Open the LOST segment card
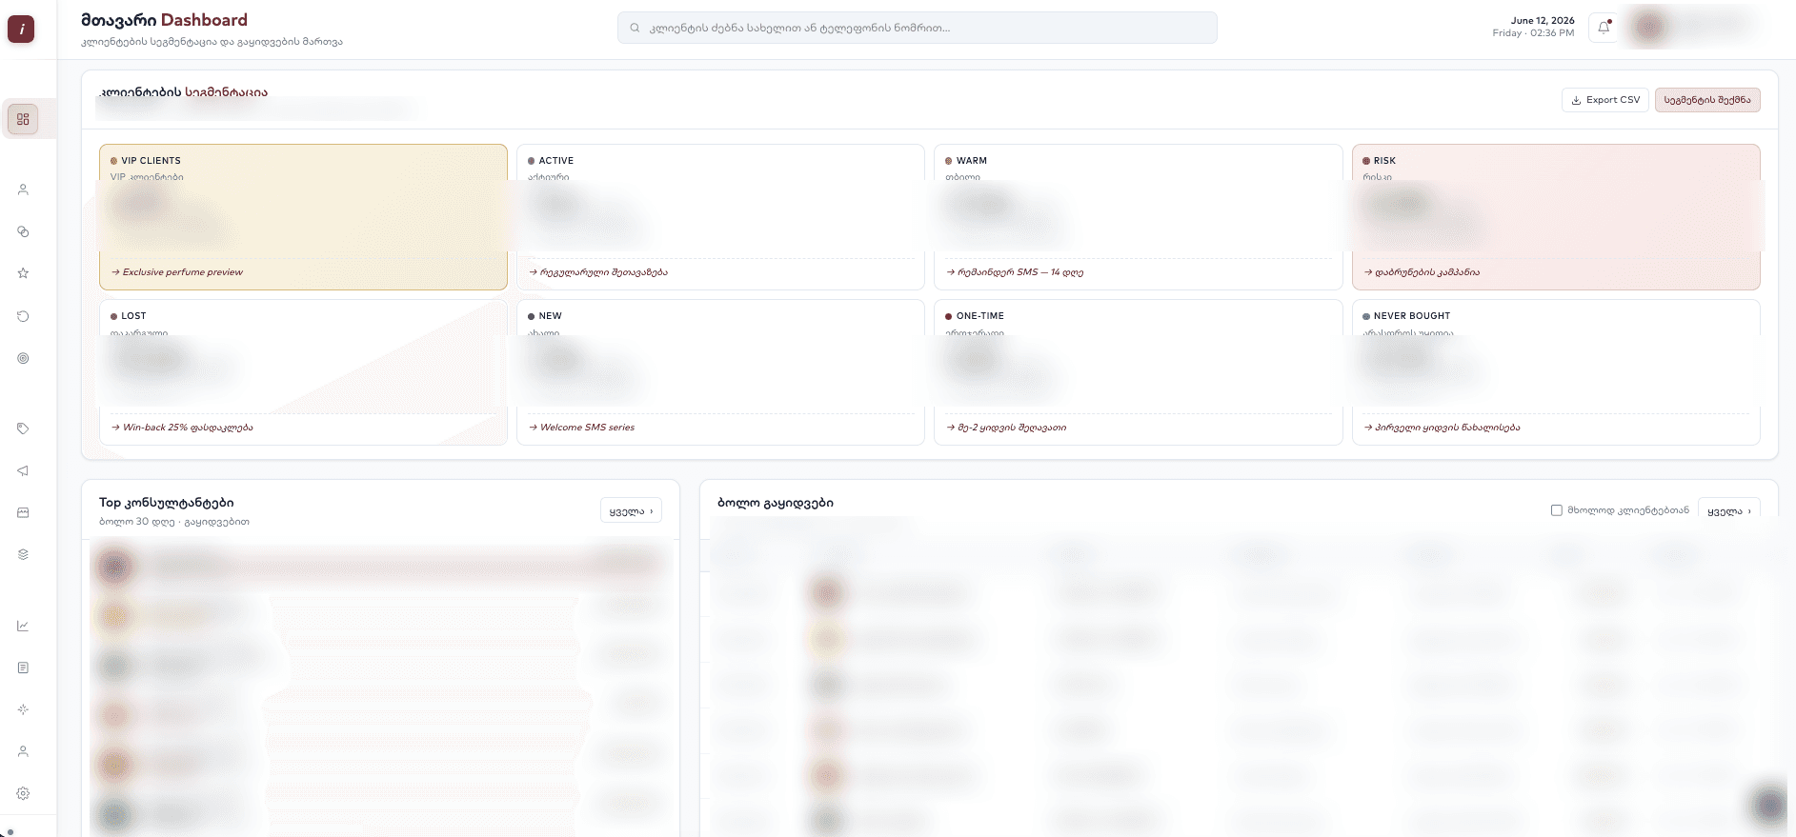Screen dimensions: 1796x837 (303, 372)
